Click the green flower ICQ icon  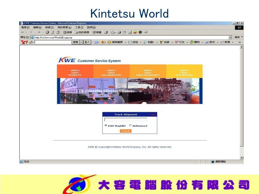point(140,32)
